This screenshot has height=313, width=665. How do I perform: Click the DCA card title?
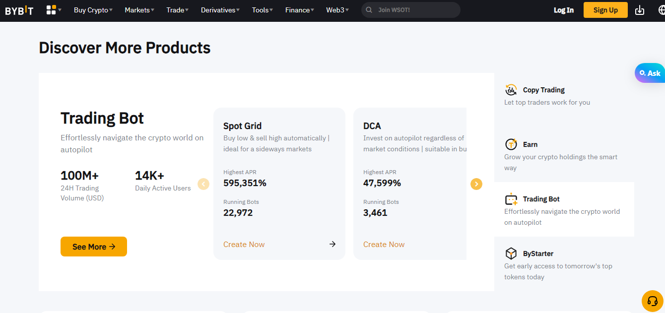[x=372, y=126]
